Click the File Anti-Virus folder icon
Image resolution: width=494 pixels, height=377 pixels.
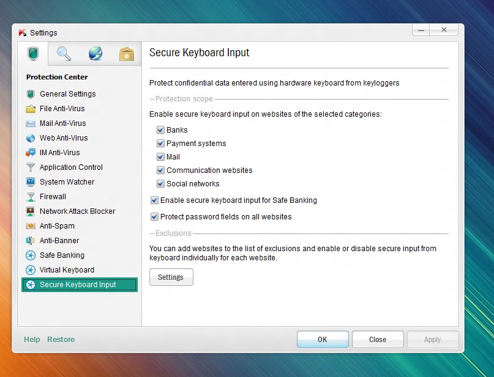pos(31,109)
